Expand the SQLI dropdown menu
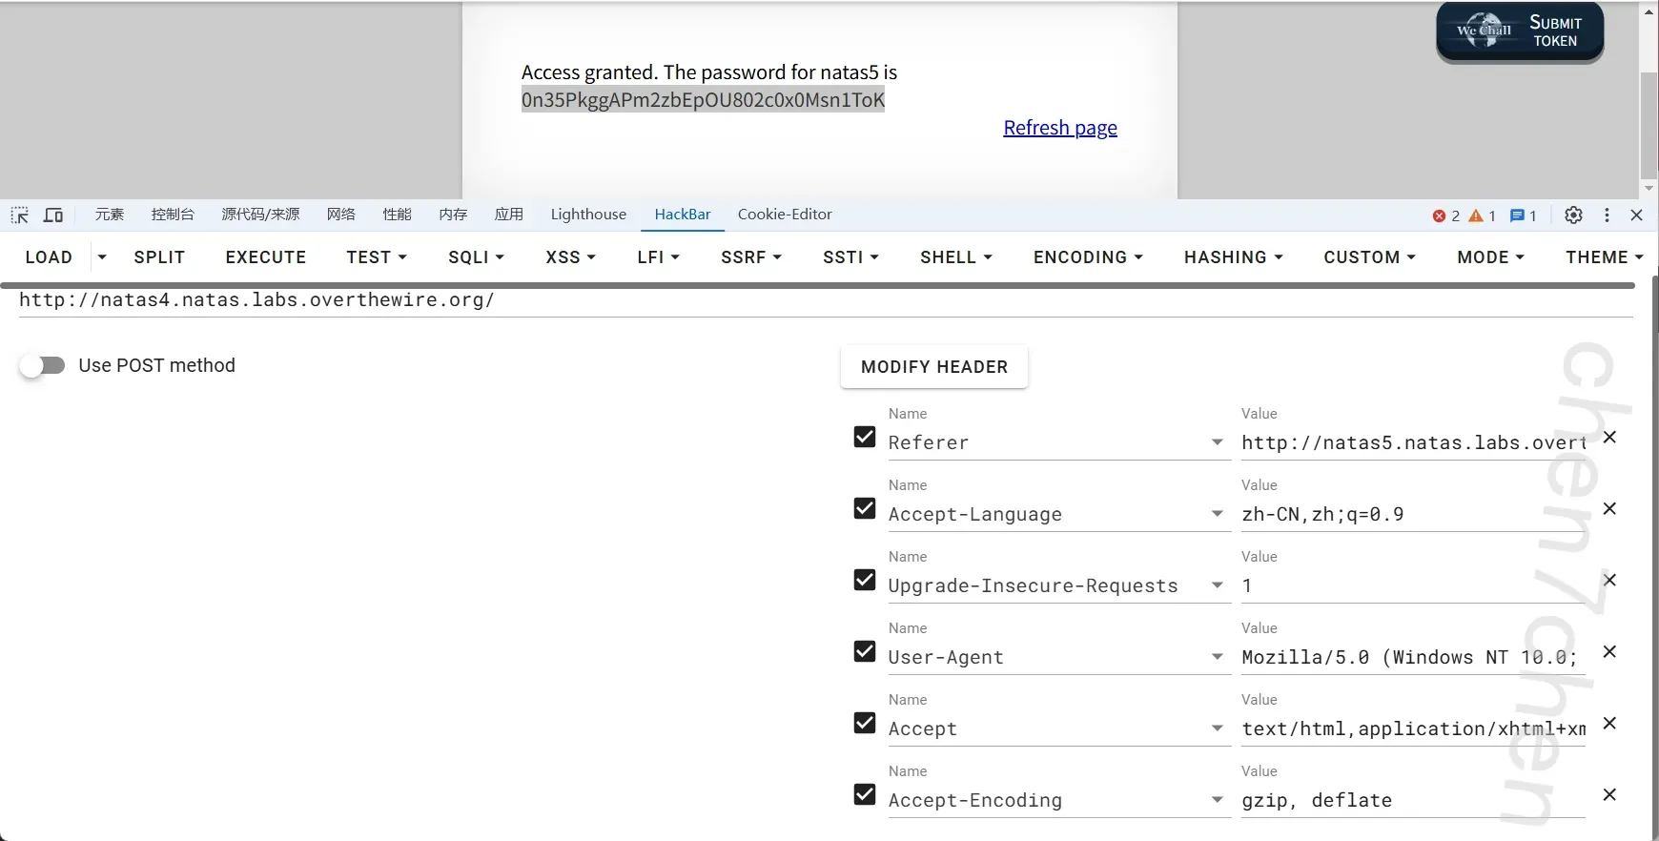1659x841 pixels. (x=476, y=257)
